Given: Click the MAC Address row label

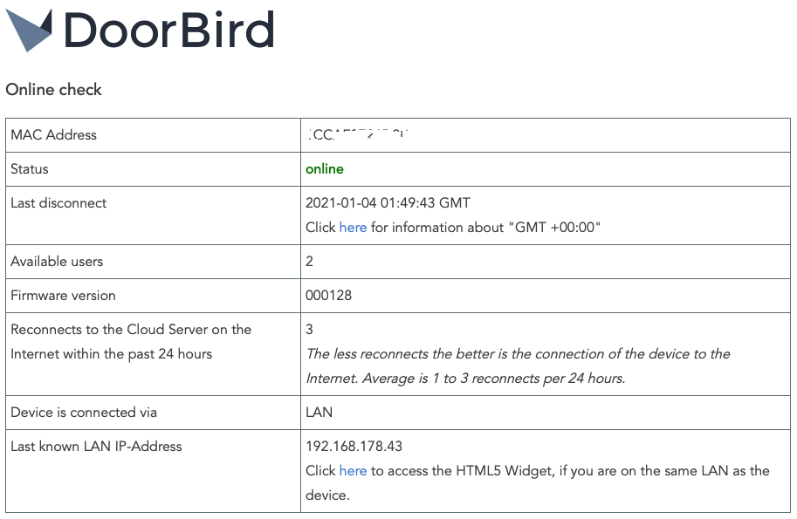Looking at the screenshot, I should (53, 134).
